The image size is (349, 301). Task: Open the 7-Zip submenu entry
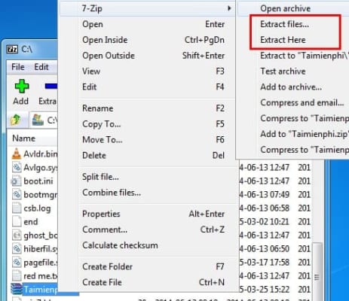coord(148,8)
